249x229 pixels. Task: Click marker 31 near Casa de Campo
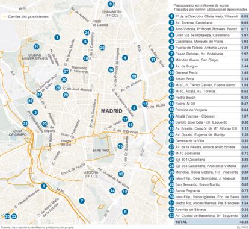coord(25,124)
